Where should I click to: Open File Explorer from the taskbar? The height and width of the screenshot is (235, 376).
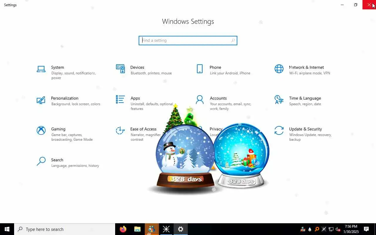pyautogui.click(x=137, y=229)
